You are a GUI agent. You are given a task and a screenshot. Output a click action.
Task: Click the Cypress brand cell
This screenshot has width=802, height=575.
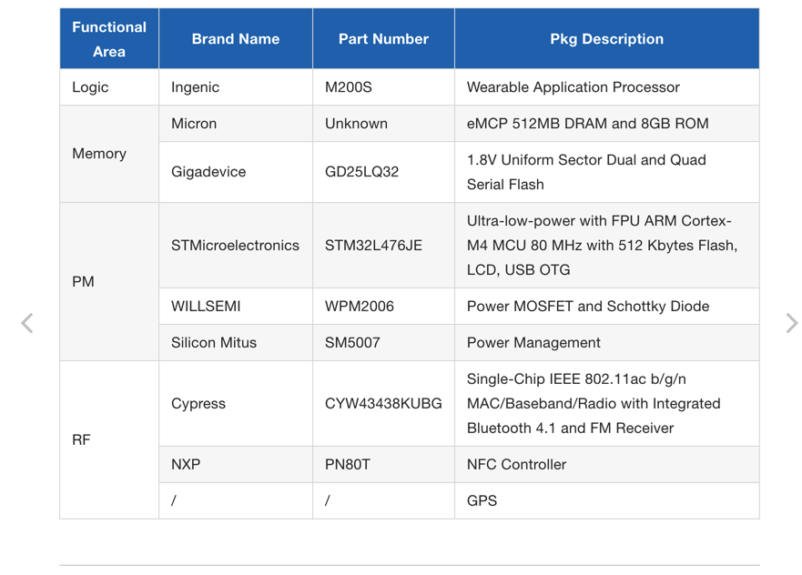(x=198, y=404)
